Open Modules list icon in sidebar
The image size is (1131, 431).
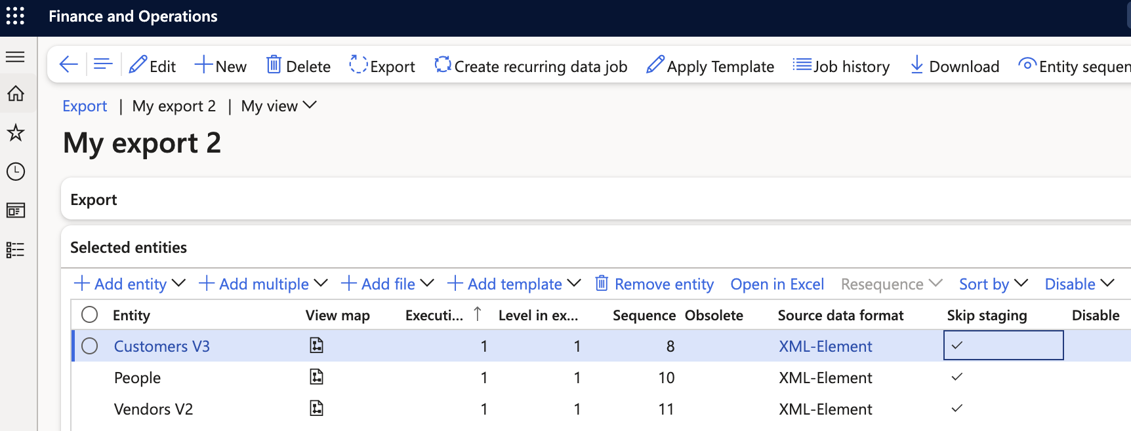15,250
